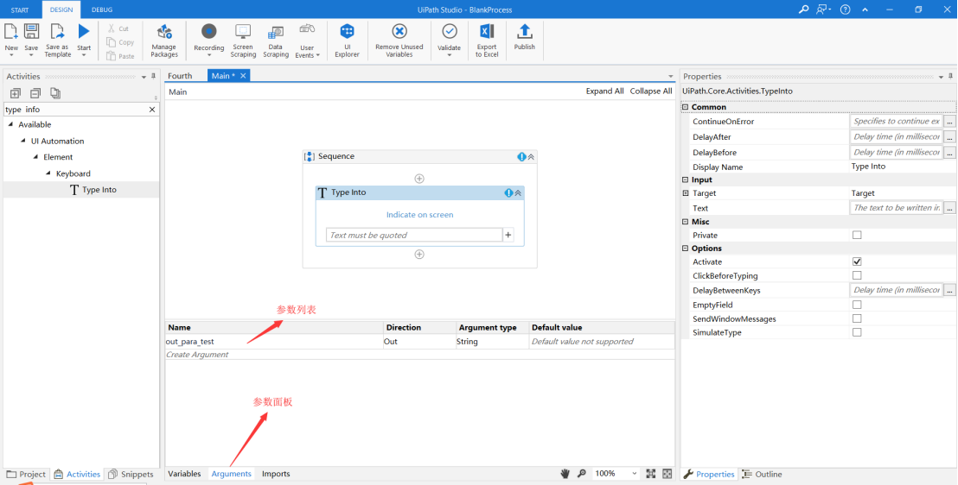The height and width of the screenshot is (485, 958).
Task: Click the plus button beside text field
Action: click(x=508, y=235)
